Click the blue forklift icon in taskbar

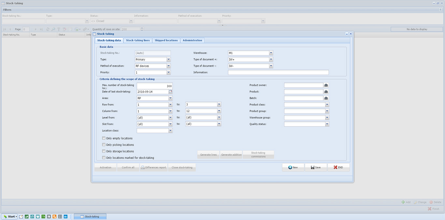coord(65,216)
